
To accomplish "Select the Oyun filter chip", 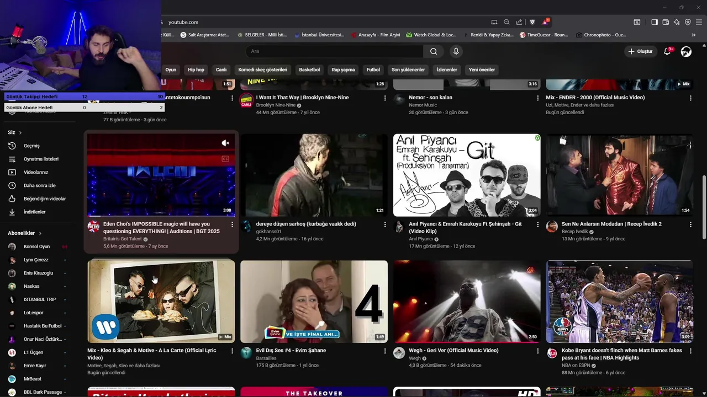I will [171, 69].
